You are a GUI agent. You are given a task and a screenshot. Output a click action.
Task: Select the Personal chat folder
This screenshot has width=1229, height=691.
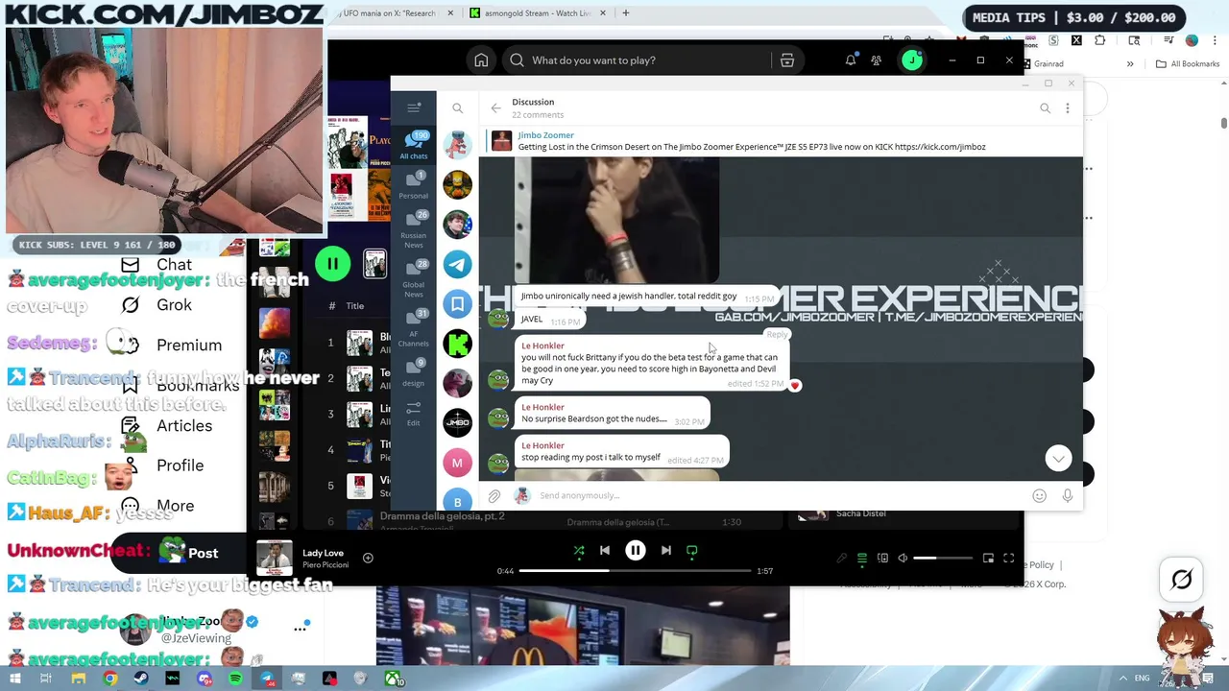click(x=414, y=186)
